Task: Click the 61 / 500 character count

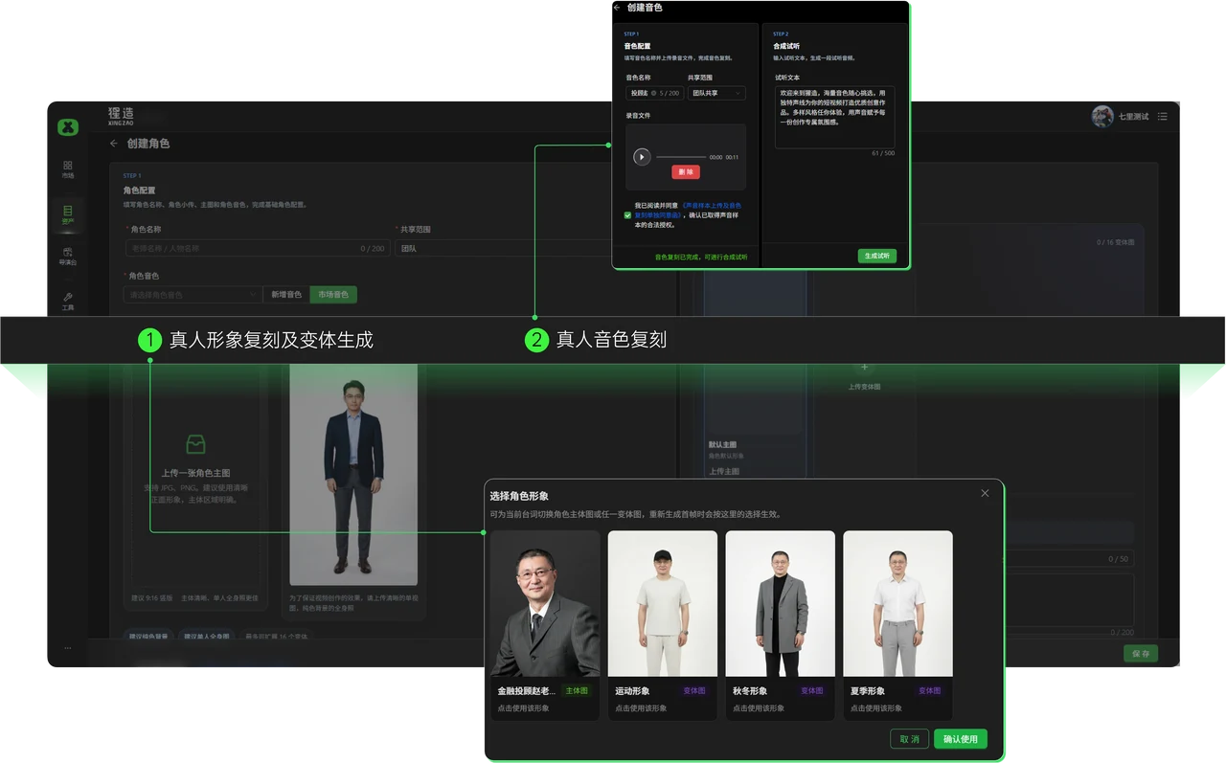Action: click(883, 153)
